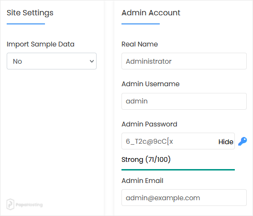Click the Admin Email label
Screen dimensions: 253x216
coord(143,181)
